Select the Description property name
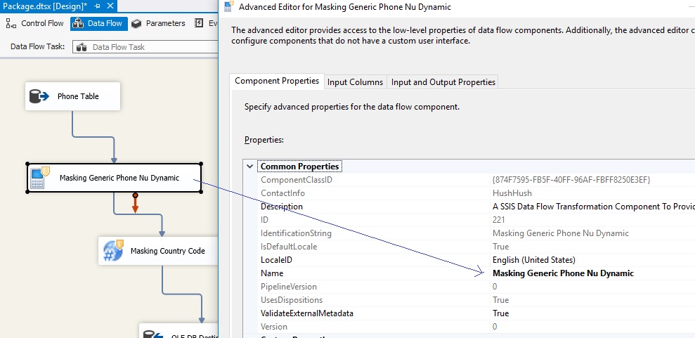The width and height of the screenshot is (695, 338). click(x=282, y=207)
